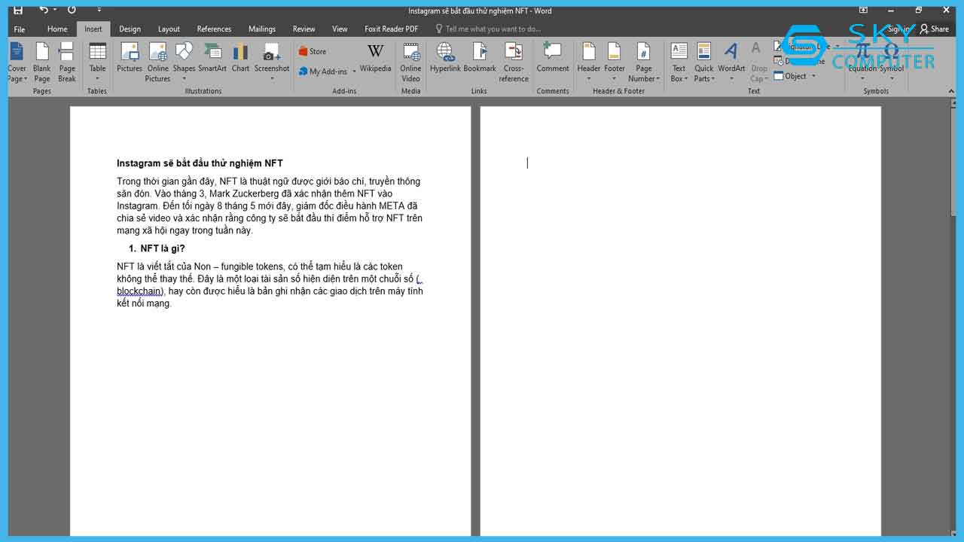Insert a Chart
Viewport: 964px width, 542px height.
point(240,58)
